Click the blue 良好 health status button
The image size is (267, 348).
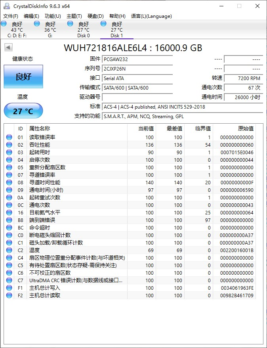pyautogui.click(x=23, y=76)
